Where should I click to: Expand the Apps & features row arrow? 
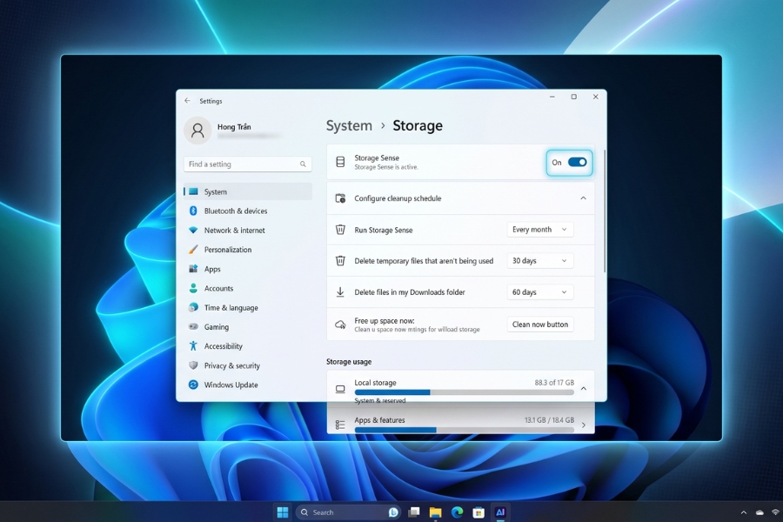click(x=583, y=425)
